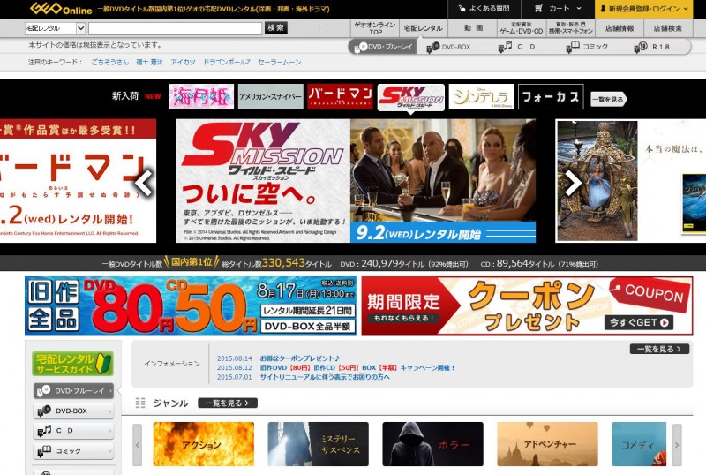The image size is (706, 475).
Task: Show next banner slide with right arrow
Action: coord(573,183)
